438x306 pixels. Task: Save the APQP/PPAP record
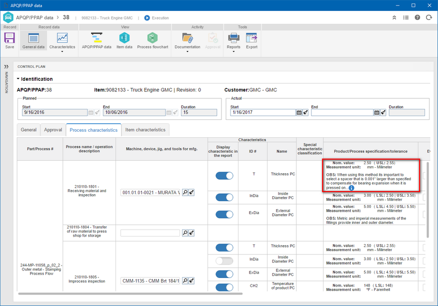coord(9,41)
